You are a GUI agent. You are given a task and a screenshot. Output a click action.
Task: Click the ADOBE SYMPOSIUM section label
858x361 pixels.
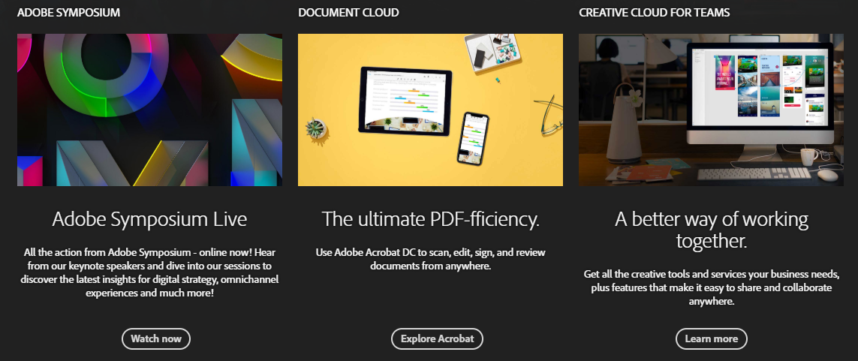68,12
